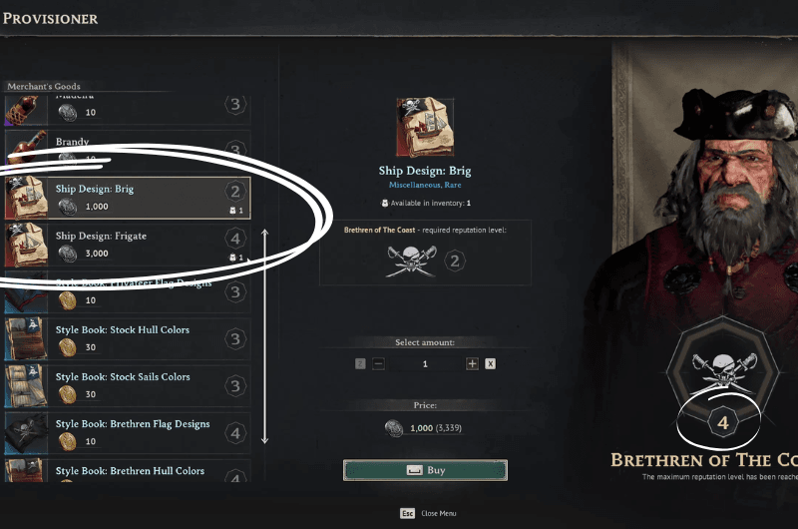Decrease purchase amount with the minus button
Viewport: 798px width, 529px height.
click(378, 363)
